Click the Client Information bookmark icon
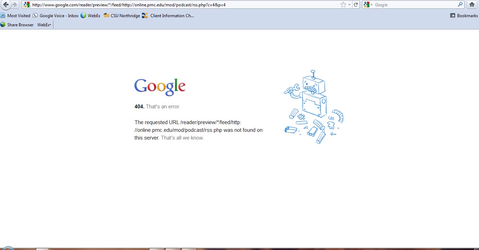This screenshot has width=479, height=250. (x=145, y=16)
